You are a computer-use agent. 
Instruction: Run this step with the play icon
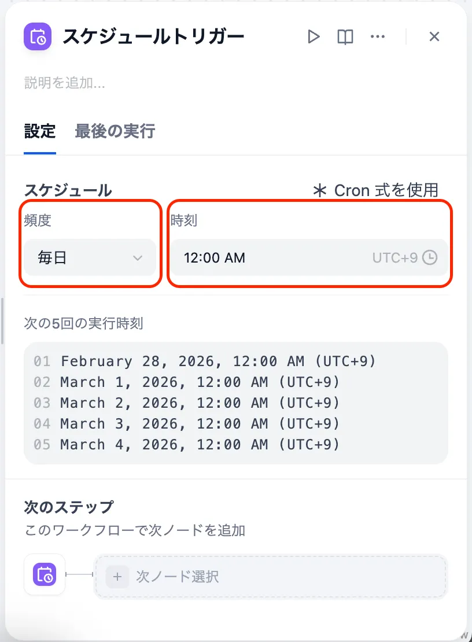pos(314,37)
